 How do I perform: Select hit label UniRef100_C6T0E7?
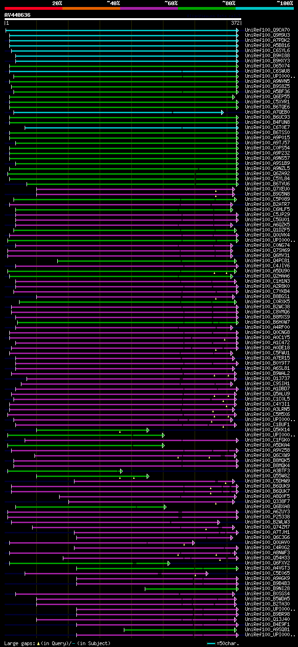tap(267, 128)
